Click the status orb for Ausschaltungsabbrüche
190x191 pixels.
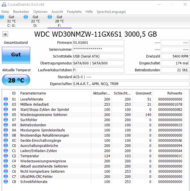tap(6, 145)
